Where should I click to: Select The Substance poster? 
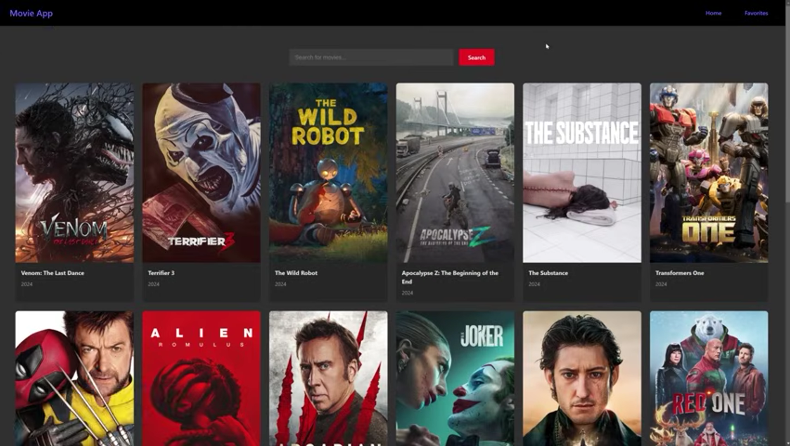(582, 173)
